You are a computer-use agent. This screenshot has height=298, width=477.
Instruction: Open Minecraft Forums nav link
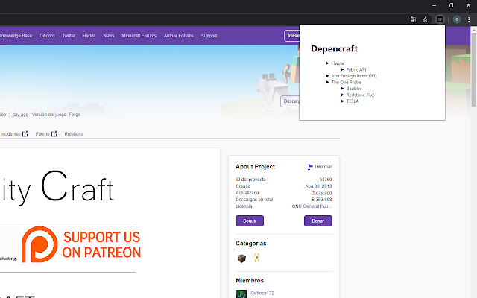point(139,36)
